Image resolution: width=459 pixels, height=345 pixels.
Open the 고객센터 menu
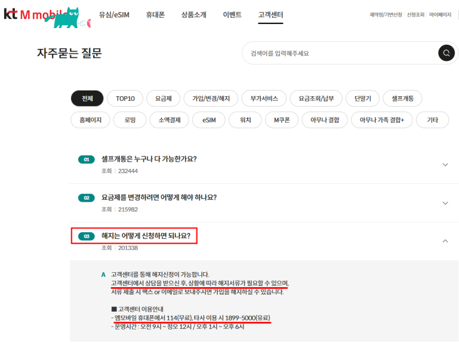pos(270,15)
